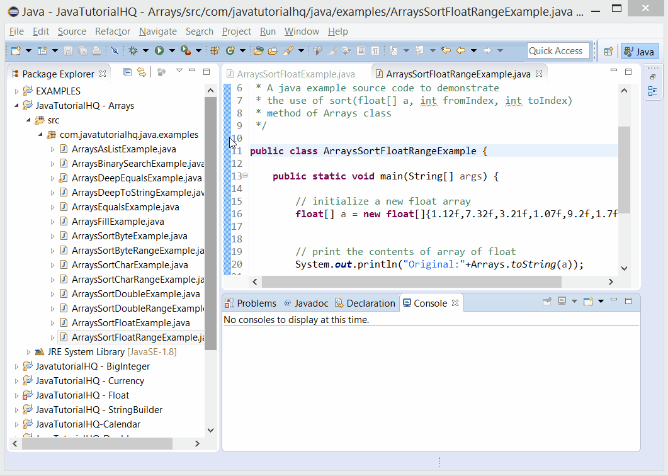Click the Back navigation yellow arrow

tap(460, 51)
